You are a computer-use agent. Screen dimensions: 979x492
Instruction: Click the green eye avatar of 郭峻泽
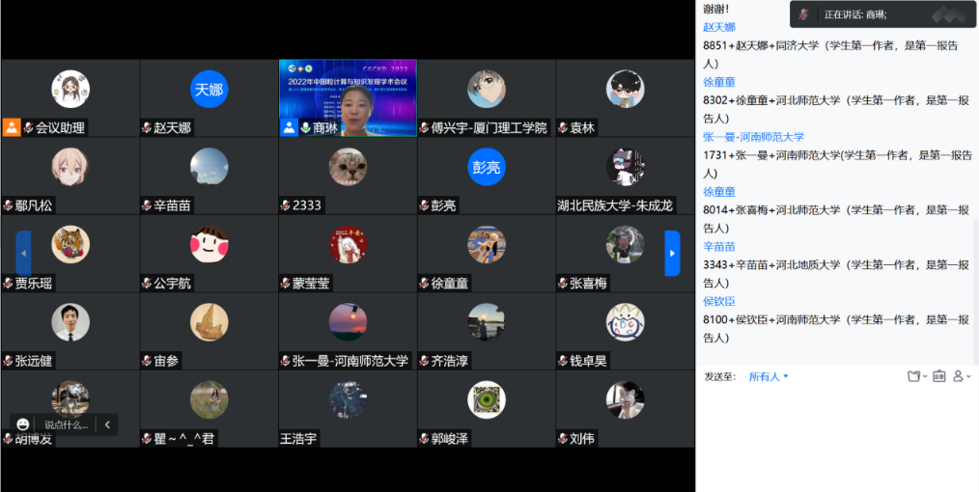(487, 399)
